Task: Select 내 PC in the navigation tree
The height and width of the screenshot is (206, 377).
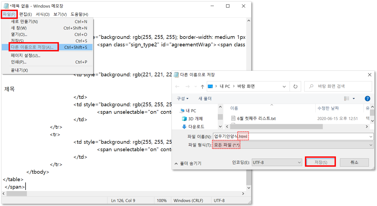Action: 191,111
